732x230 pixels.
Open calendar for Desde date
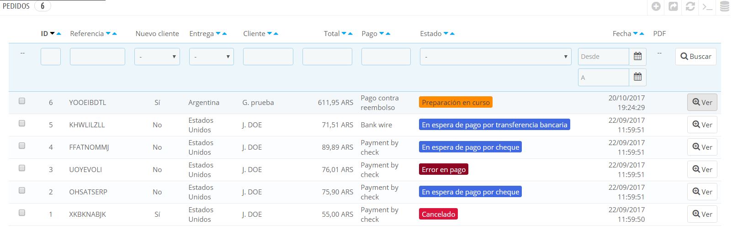[x=638, y=56]
